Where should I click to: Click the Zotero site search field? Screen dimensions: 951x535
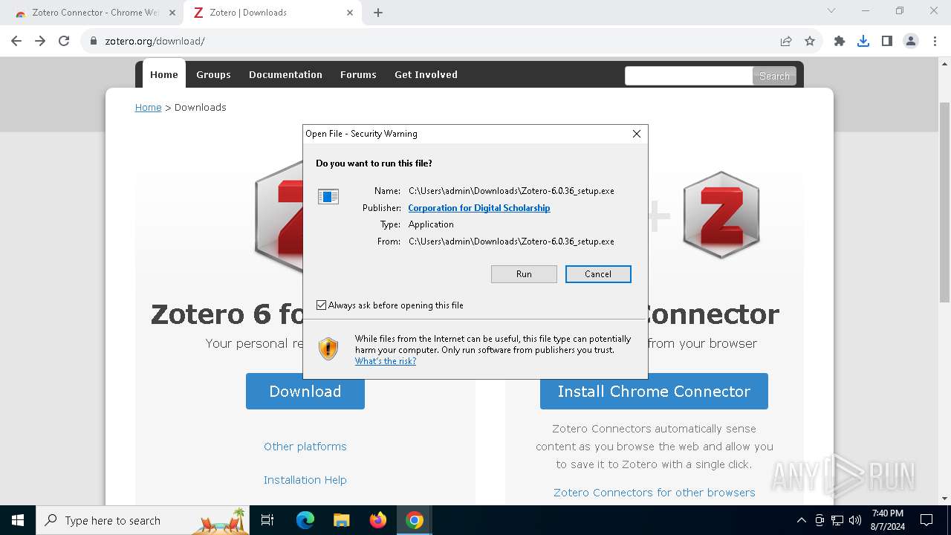coord(689,76)
